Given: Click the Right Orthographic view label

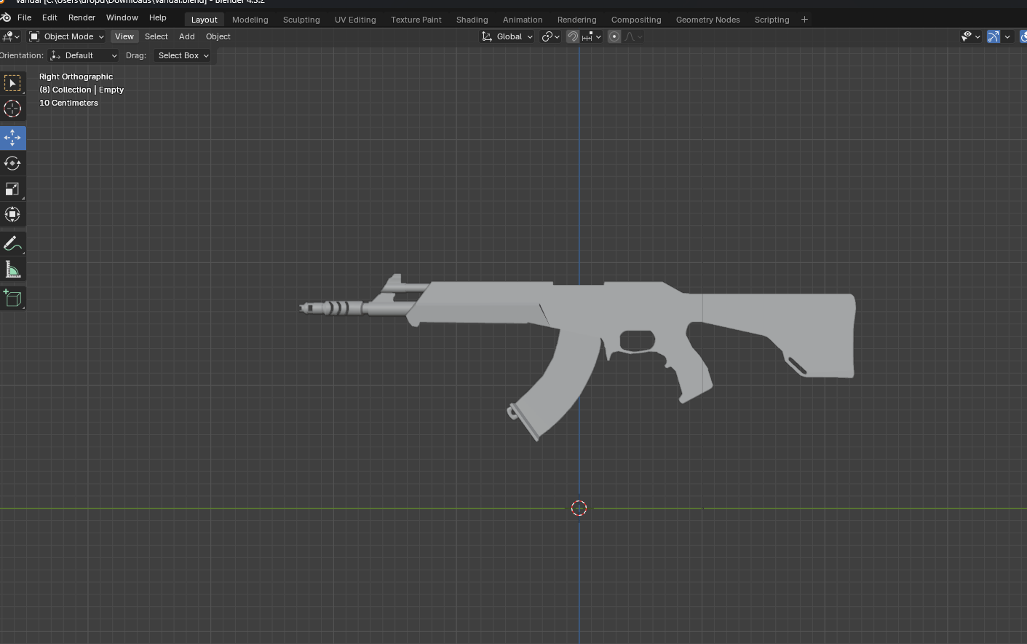Looking at the screenshot, I should coord(76,76).
